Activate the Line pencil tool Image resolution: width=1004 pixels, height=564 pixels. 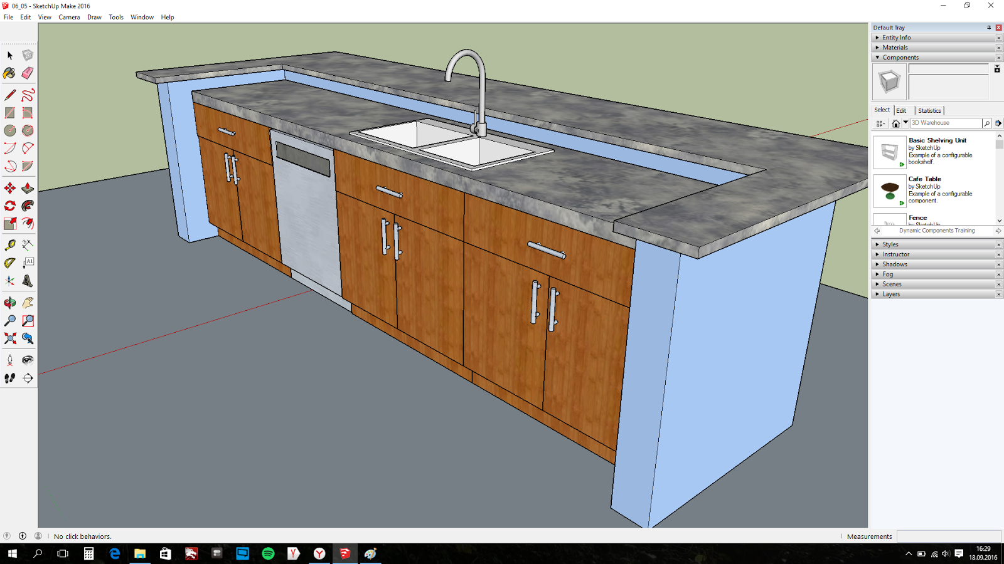(10, 95)
